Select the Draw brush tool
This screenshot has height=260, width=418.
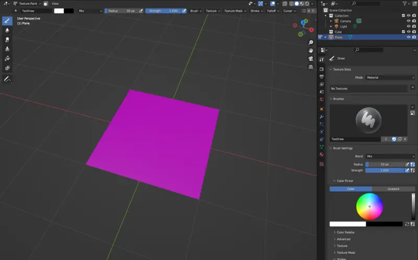pyautogui.click(x=7, y=21)
